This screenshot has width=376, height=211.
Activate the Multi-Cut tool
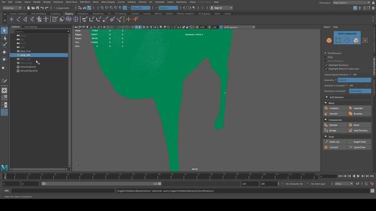point(335,142)
